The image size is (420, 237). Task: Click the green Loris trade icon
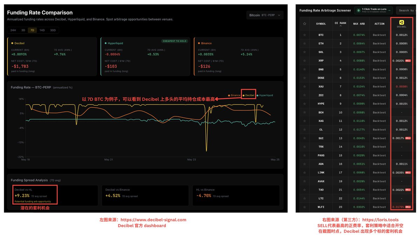tap(358, 10)
